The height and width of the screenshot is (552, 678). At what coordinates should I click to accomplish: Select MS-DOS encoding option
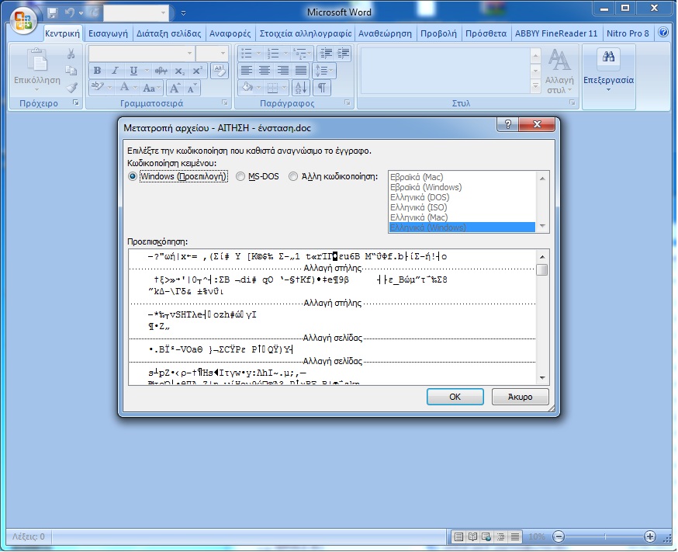point(258,176)
